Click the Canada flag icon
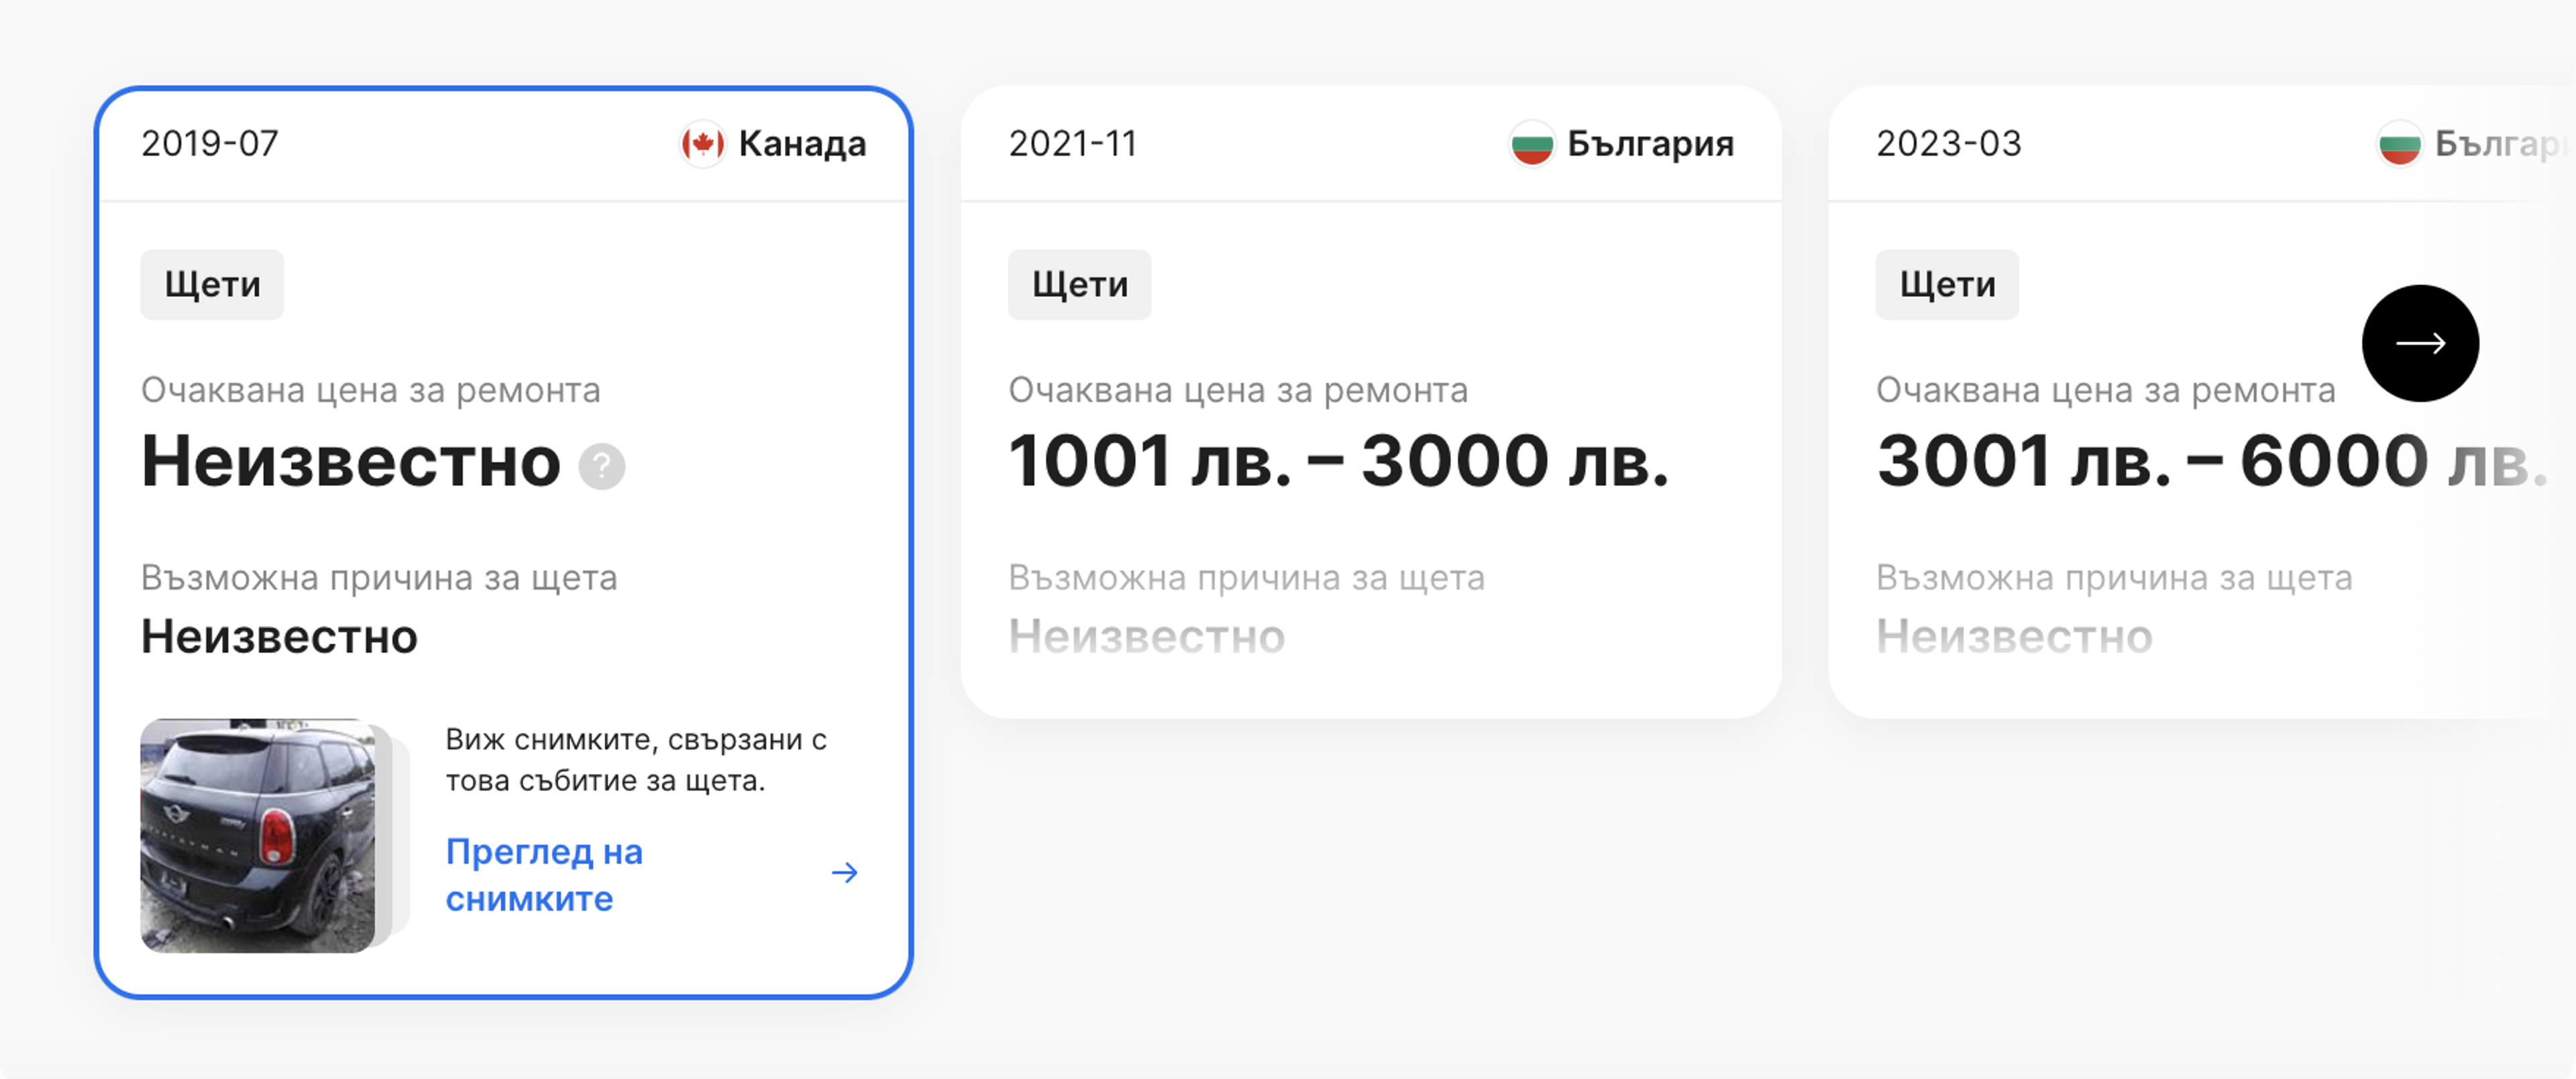 click(x=703, y=143)
